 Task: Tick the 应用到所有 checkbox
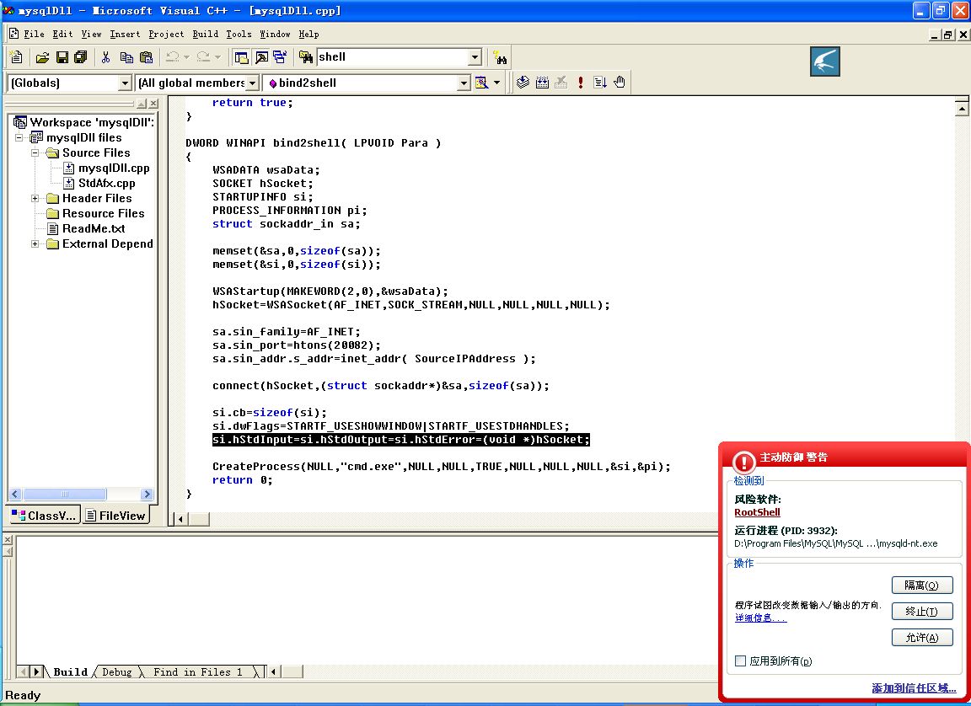click(741, 661)
